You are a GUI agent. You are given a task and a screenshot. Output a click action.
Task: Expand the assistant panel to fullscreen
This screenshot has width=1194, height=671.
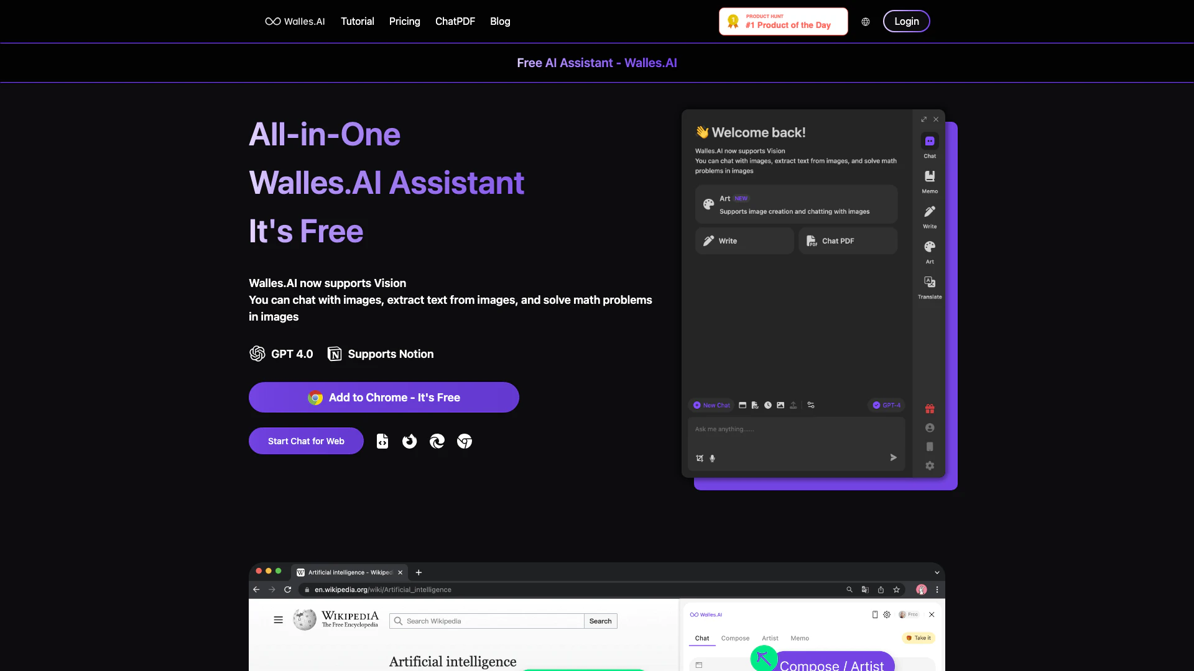924,119
